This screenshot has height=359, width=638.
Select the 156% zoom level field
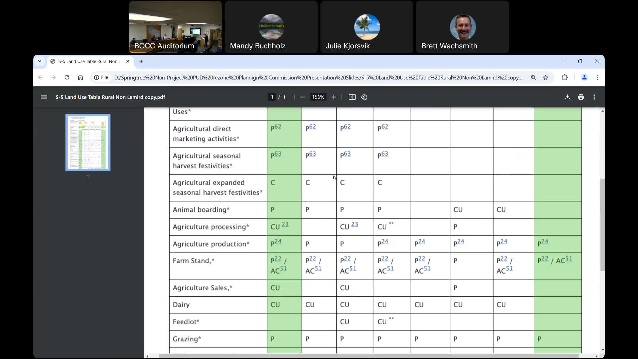[318, 97]
